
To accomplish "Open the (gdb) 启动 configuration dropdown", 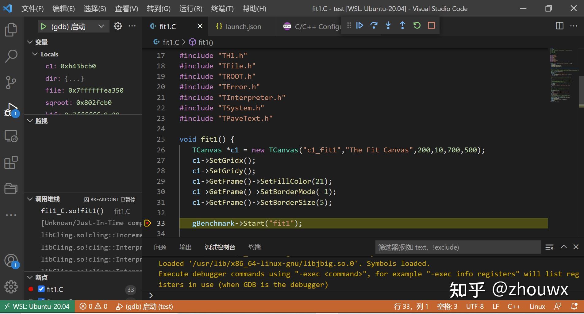I will pos(101,26).
